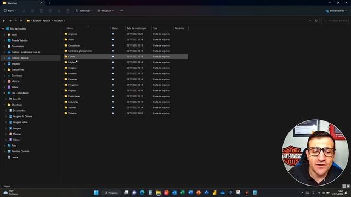
Task: Refresh the folder with the reload icon
Action: 316,21
